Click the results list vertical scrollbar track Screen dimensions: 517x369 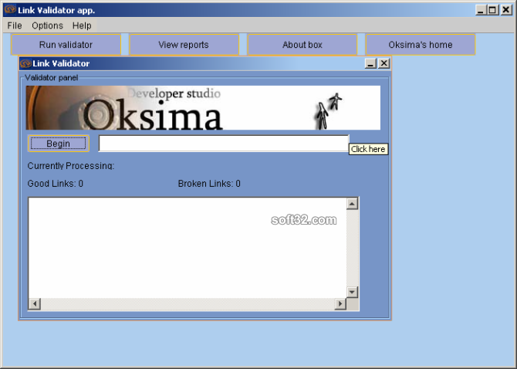[353, 247]
